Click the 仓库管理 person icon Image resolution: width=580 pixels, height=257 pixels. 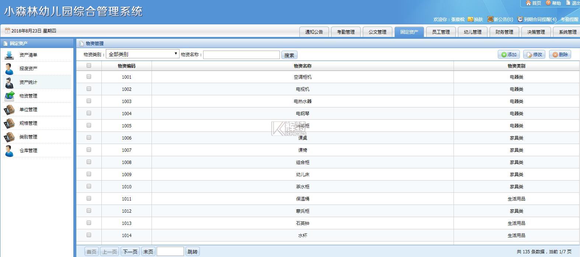coord(9,151)
